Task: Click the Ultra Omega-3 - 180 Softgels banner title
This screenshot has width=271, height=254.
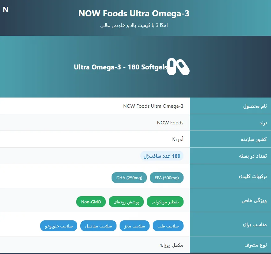Action: (x=120, y=67)
